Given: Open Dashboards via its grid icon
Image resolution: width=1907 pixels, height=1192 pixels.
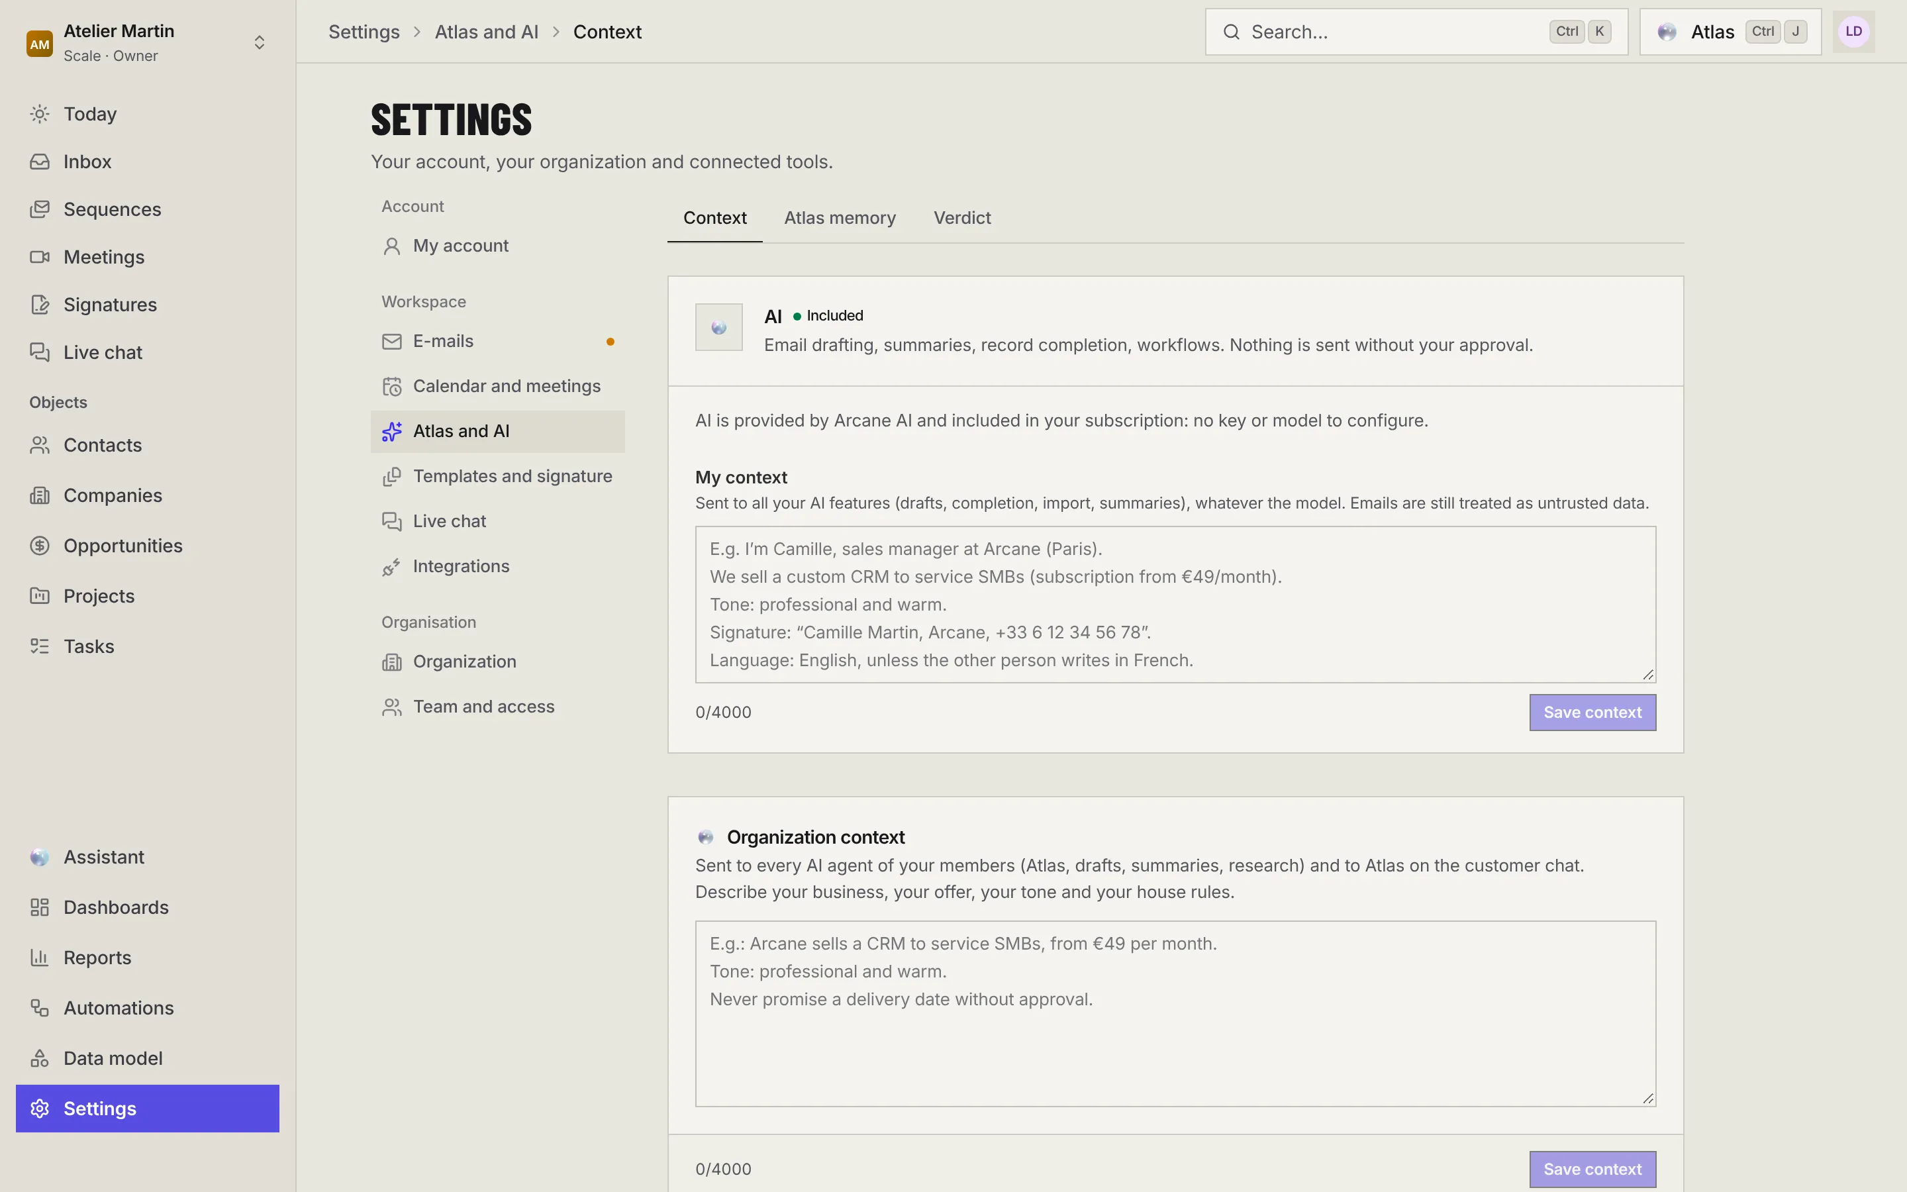Looking at the screenshot, I should [40, 907].
